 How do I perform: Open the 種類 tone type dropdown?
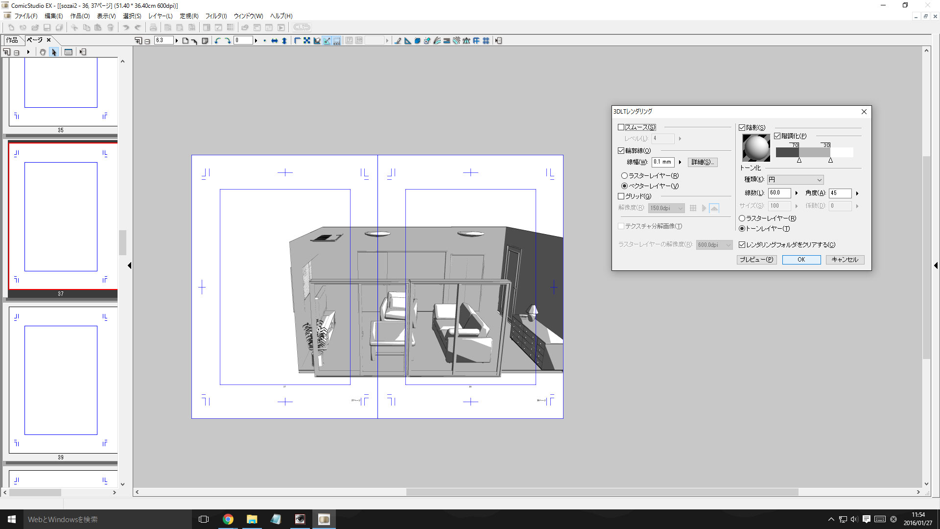[x=795, y=180]
